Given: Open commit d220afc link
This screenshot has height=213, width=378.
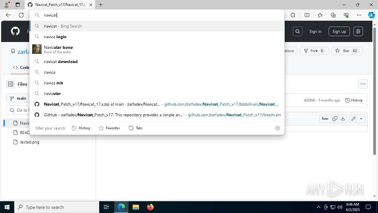Looking at the screenshot, I should 310,100.
